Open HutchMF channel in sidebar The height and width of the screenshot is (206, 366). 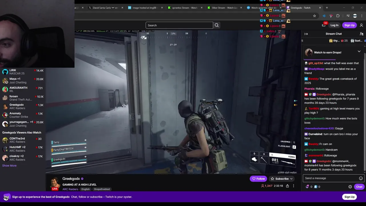pyautogui.click(x=23, y=149)
